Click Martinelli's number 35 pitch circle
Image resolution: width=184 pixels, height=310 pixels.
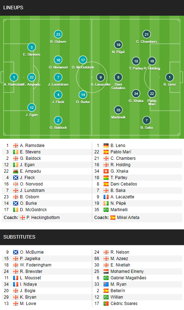point(118,110)
